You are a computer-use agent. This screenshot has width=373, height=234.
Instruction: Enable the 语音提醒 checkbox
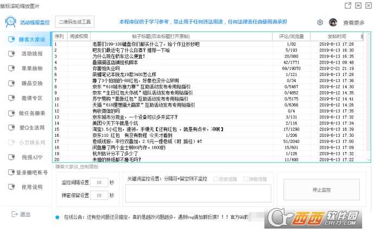(x=216, y=179)
